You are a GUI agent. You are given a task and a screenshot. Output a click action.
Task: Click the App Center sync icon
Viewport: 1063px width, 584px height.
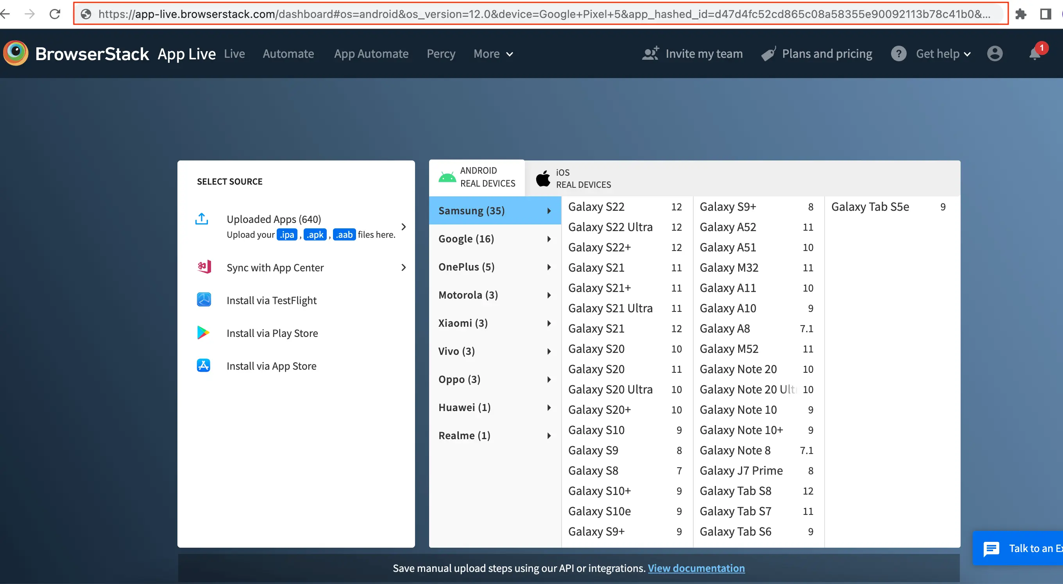click(x=204, y=267)
